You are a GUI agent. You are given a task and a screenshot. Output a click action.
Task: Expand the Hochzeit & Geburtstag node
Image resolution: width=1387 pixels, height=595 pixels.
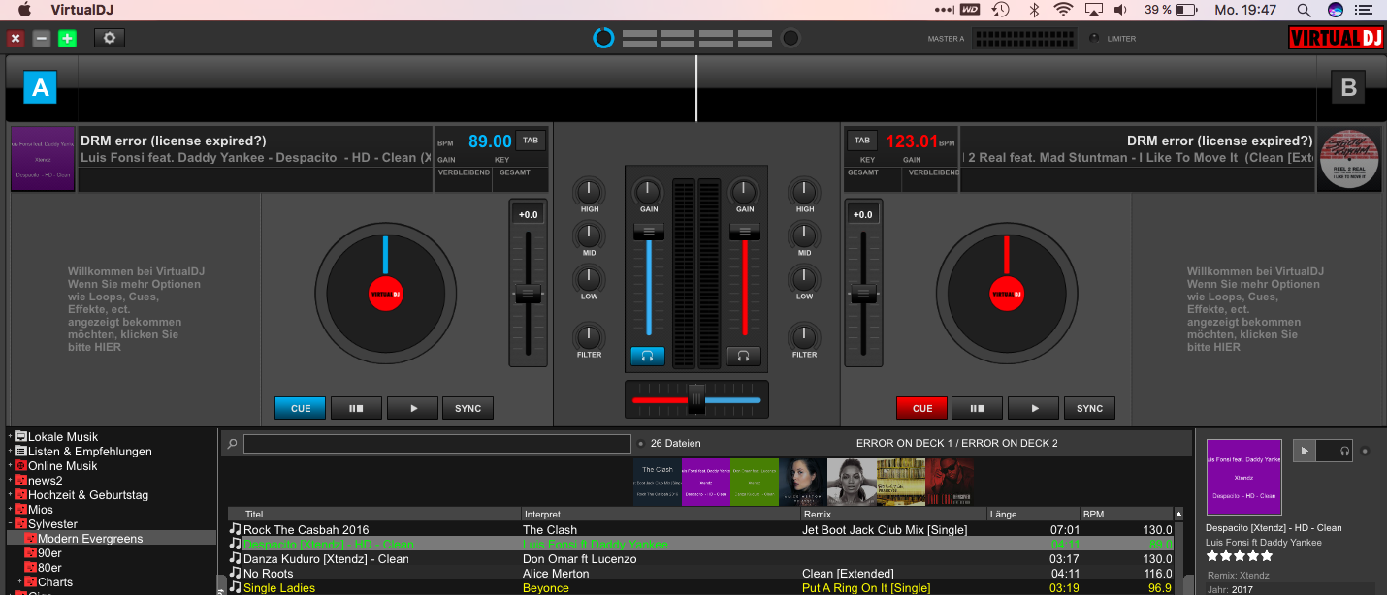[10, 495]
